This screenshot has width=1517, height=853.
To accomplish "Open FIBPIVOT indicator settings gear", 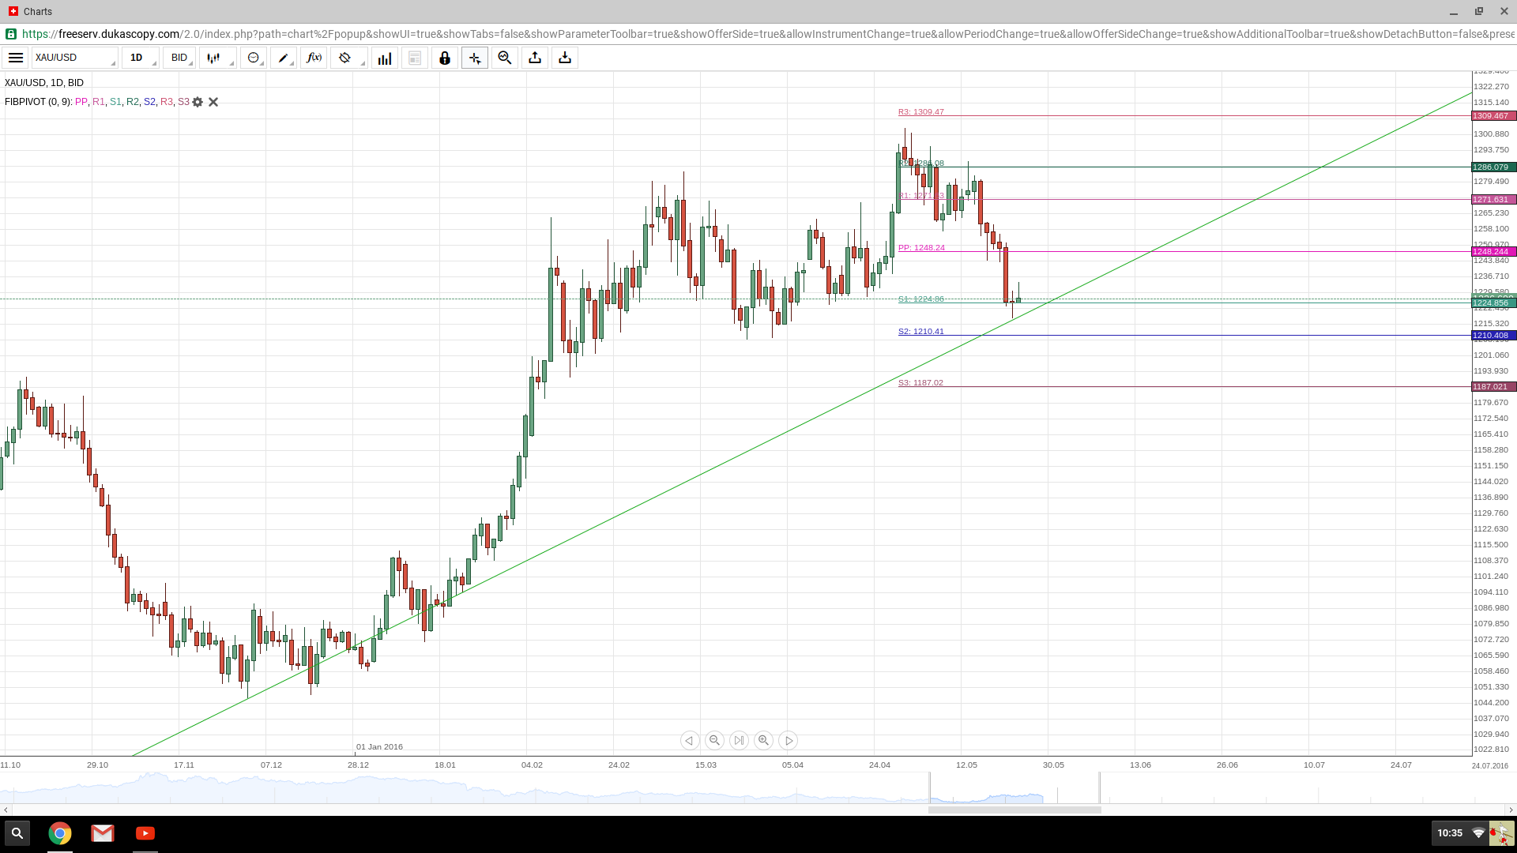I will point(198,102).
